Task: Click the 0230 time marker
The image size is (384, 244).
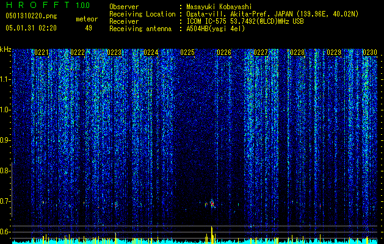Action: click(370, 52)
